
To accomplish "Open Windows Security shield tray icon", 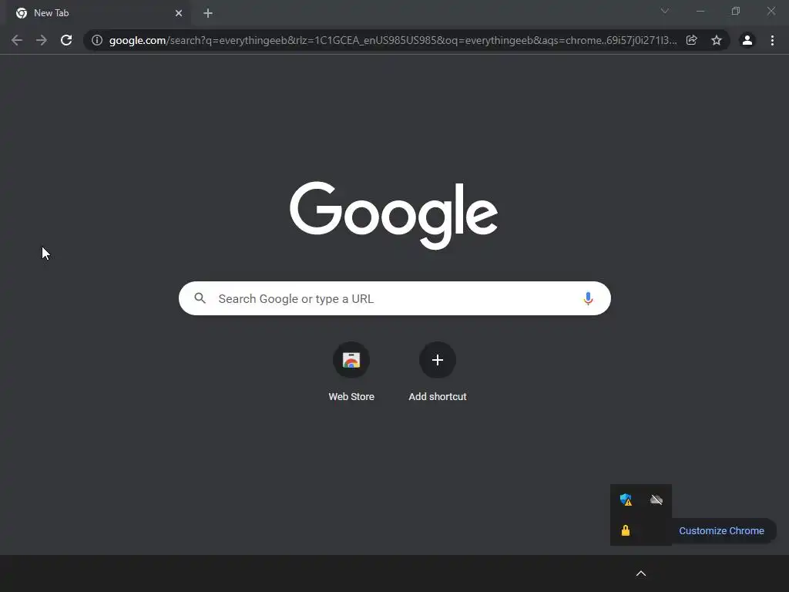I will [x=626, y=499].
